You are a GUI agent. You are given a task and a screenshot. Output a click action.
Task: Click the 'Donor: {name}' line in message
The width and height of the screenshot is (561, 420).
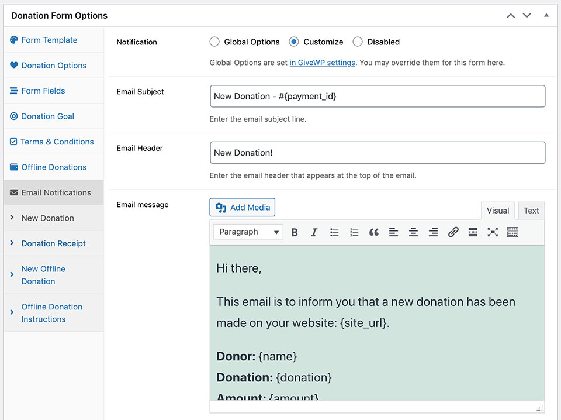[x=257, y=356]
